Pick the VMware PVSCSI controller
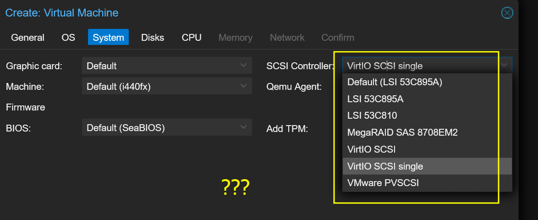Viewport: 538px width, 220px height. pos(383,183)
